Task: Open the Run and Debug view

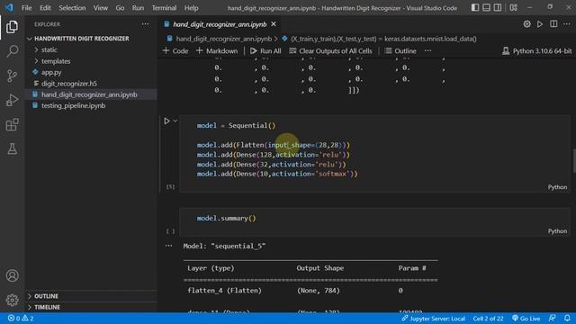Action: click(x=12, y=100)
